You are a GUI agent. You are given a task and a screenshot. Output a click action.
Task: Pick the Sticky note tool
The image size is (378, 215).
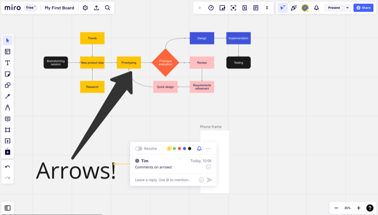7,74
